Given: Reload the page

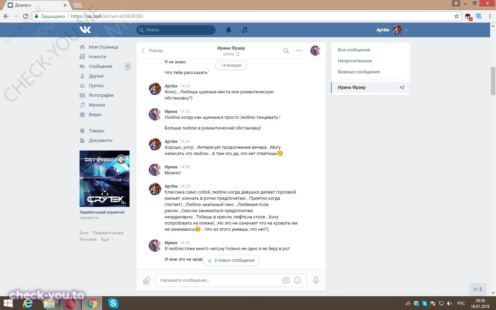Looking at the screenshot, I should [25, 16].
